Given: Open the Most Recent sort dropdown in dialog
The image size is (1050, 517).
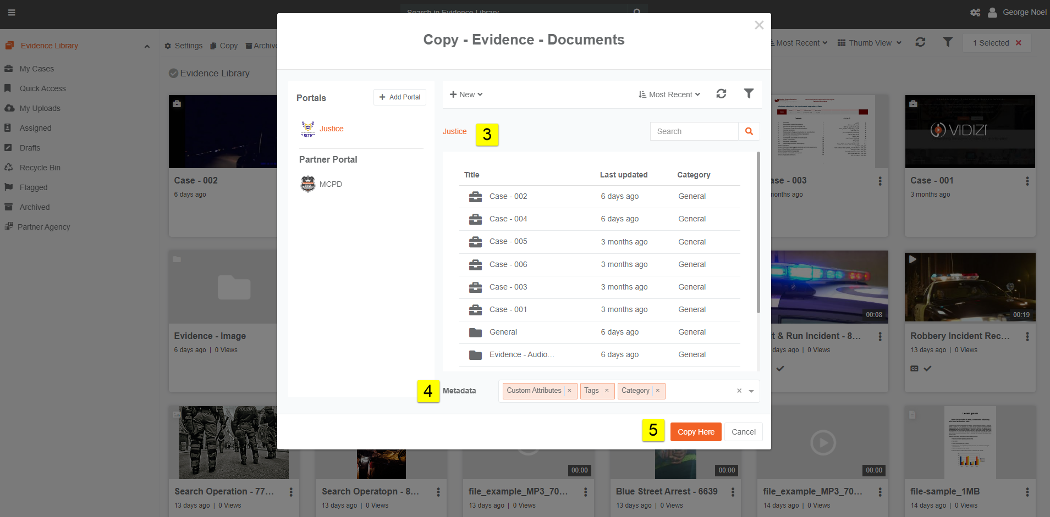Looking at the screenshot, I should [669, 94].
